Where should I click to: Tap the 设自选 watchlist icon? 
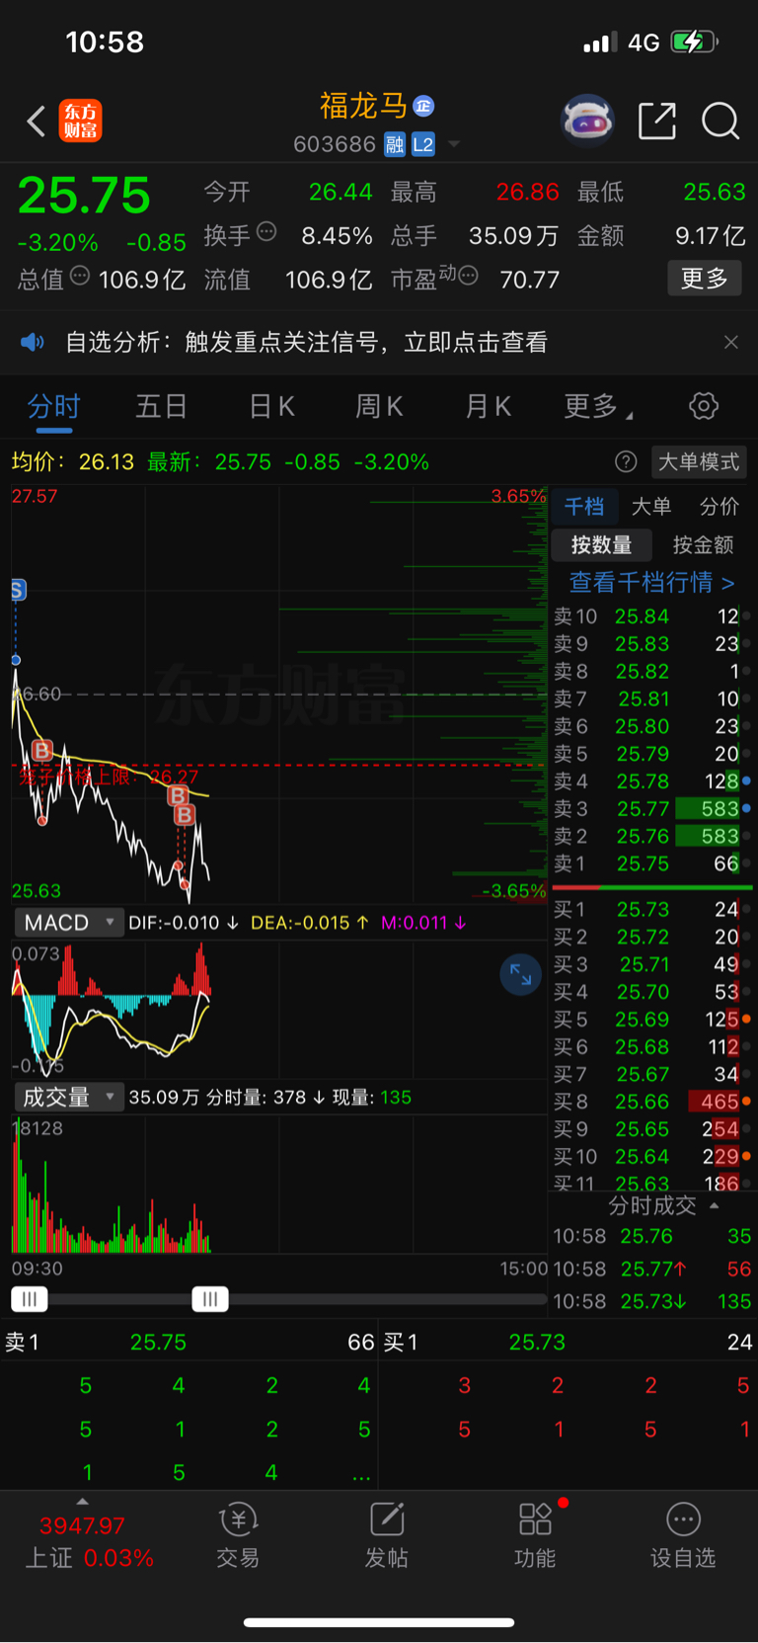pyautogui.click(x=683, y=1534)
